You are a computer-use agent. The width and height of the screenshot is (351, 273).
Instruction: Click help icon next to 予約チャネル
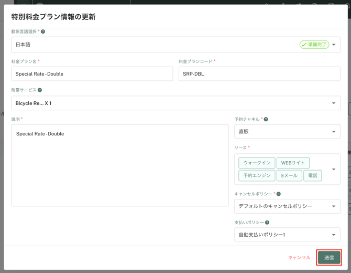point(266,120)
